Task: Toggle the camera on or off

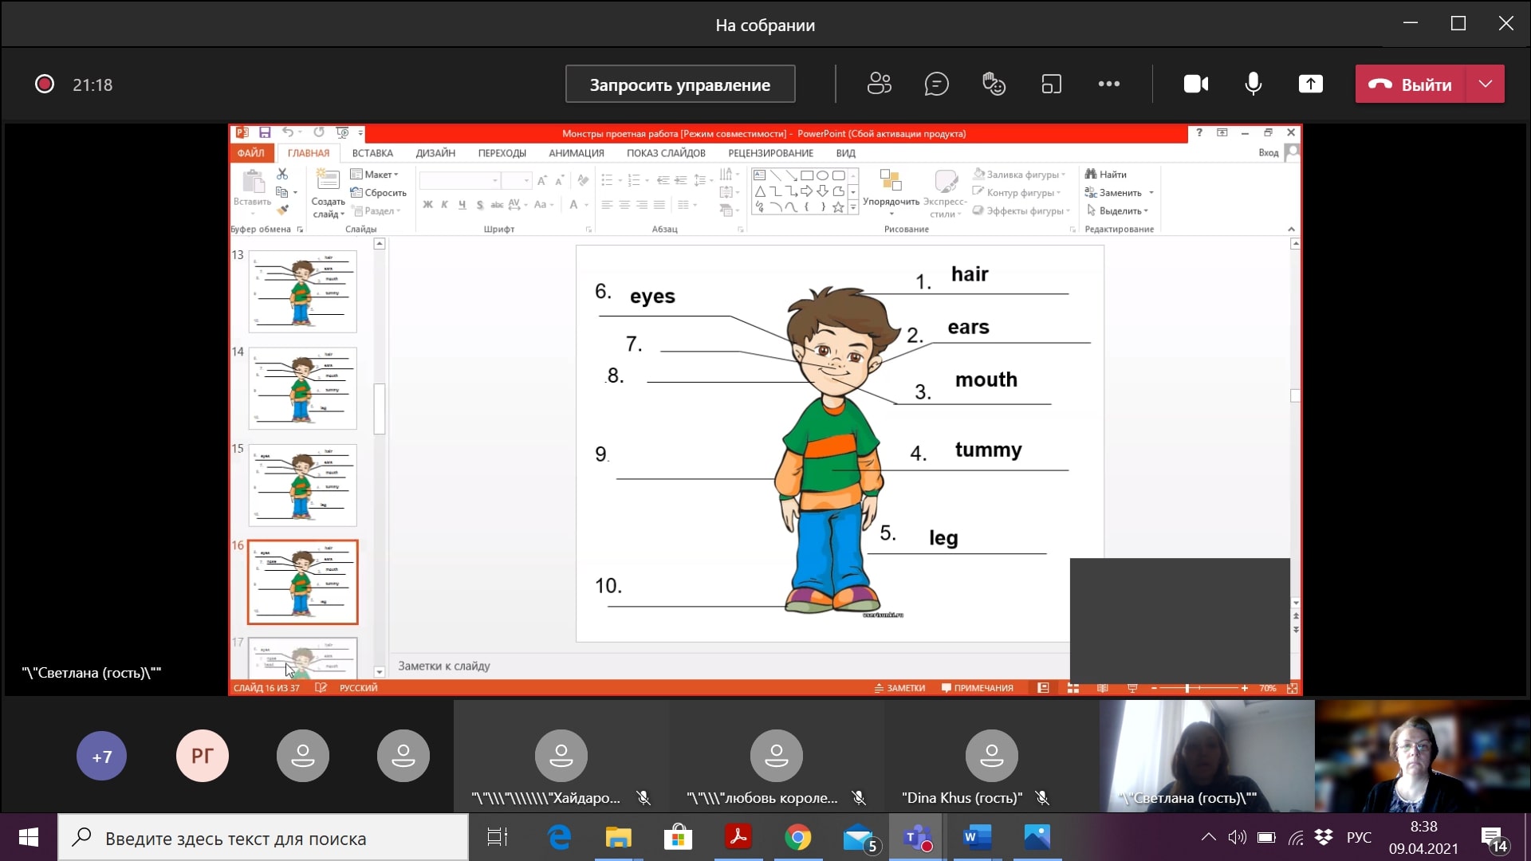Action: coord(1195,84)
